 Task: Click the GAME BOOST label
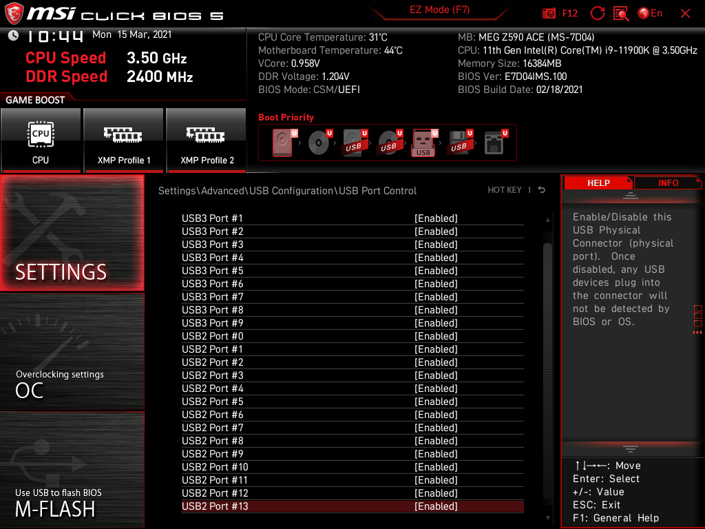click(x=35, y=100)
